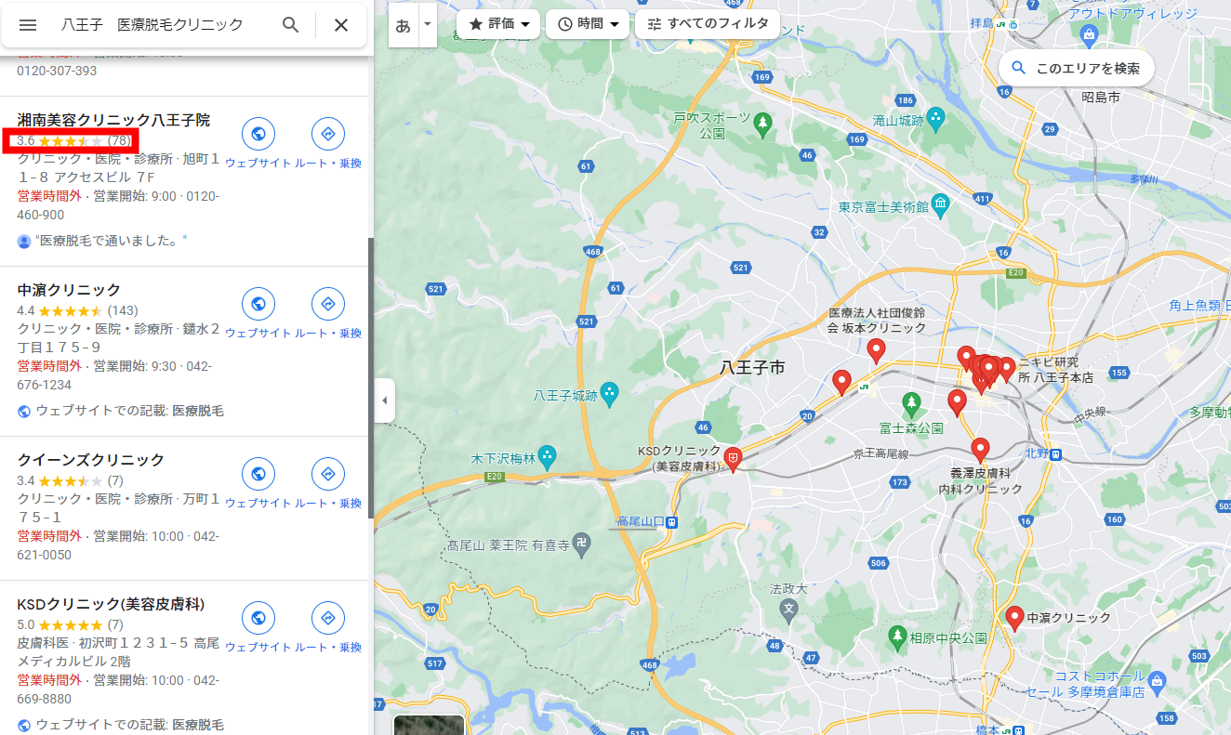This screenshot has height=735, width=1231.
Task: Click the search field with 八王子 医療脱毛クリニック
Action: 152,25
